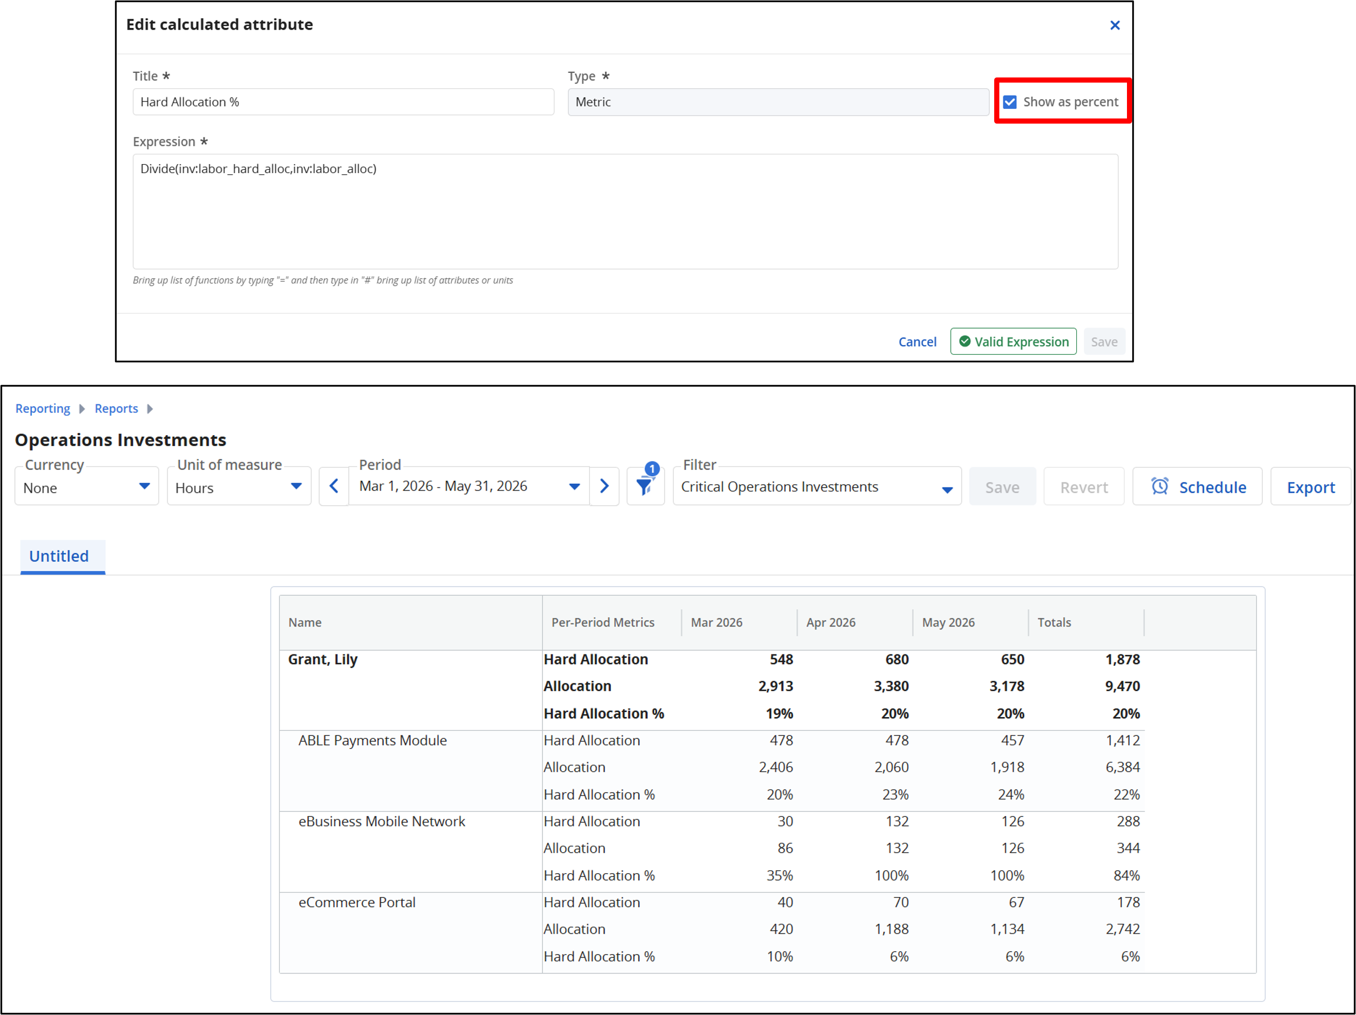Image resolution: width=1356 pixels, height=1015 pixels.
Task: Click Grant, Lily Hard Allocation total 1,878
Action: (1122, 660)
